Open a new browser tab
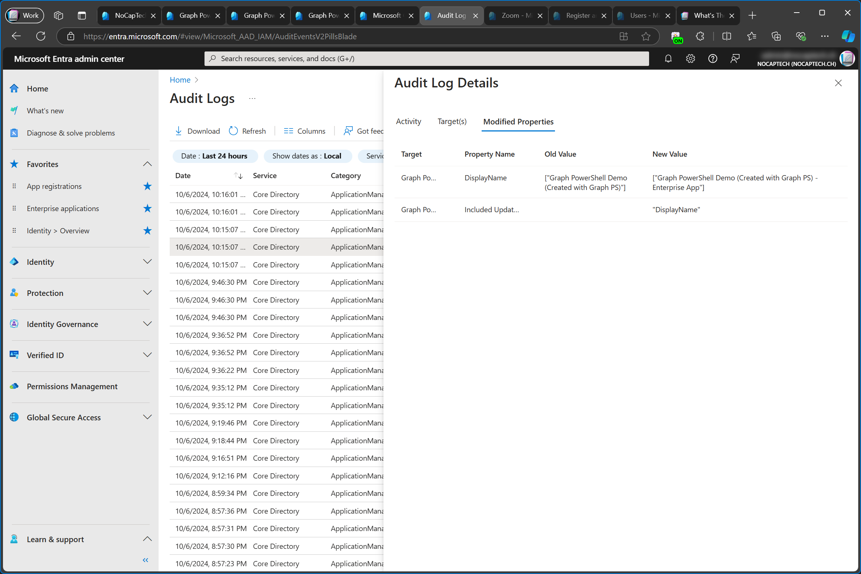Viewport: 861px width, 574px height. point(752,16)
